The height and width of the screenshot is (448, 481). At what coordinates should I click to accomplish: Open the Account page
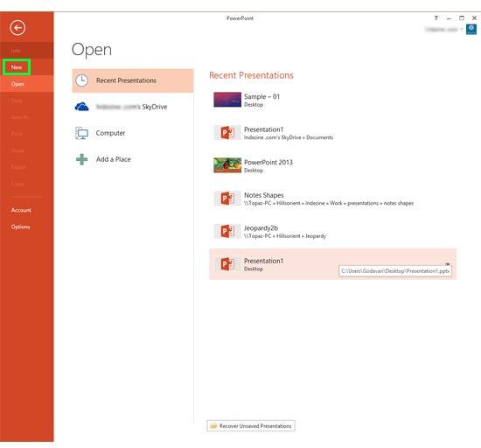[21, 210]
